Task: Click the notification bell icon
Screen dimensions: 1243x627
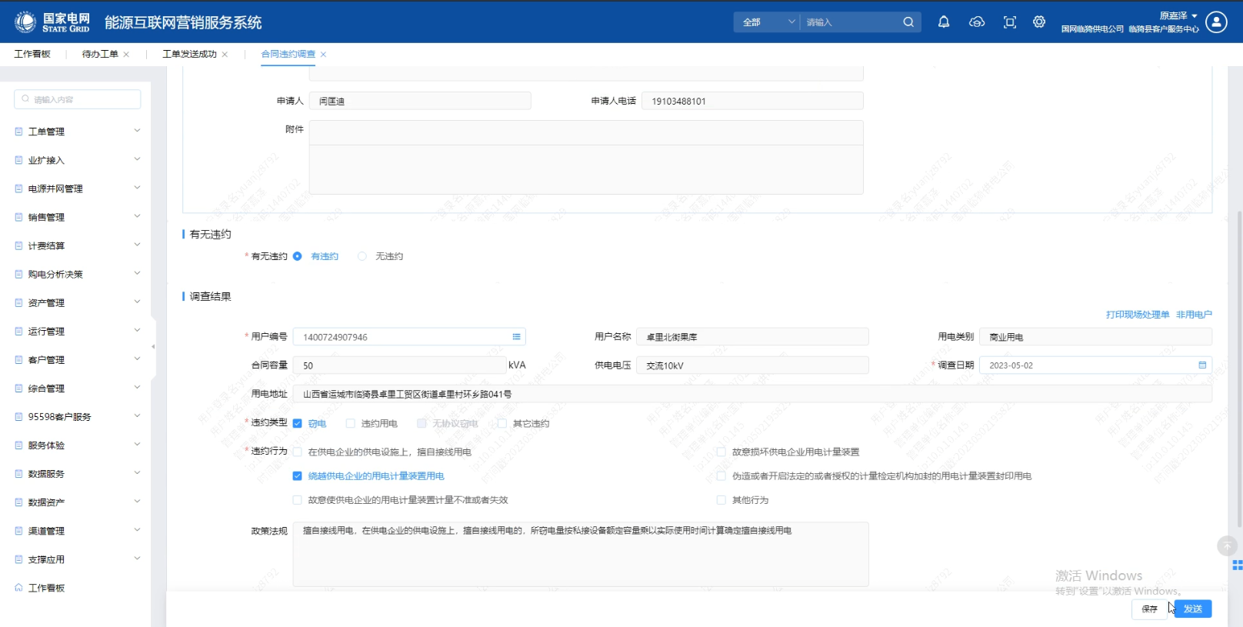Action: [943, 22]
